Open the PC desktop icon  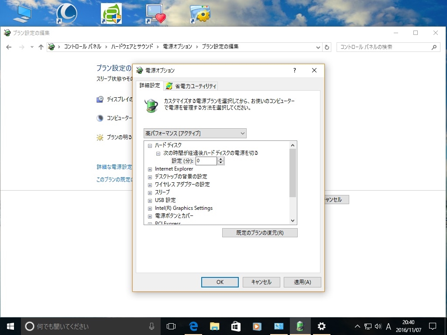tap(22, 14)
